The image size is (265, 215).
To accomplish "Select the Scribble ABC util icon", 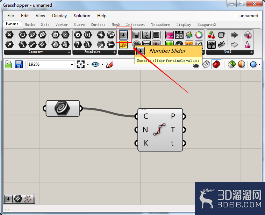I will 221,45.
